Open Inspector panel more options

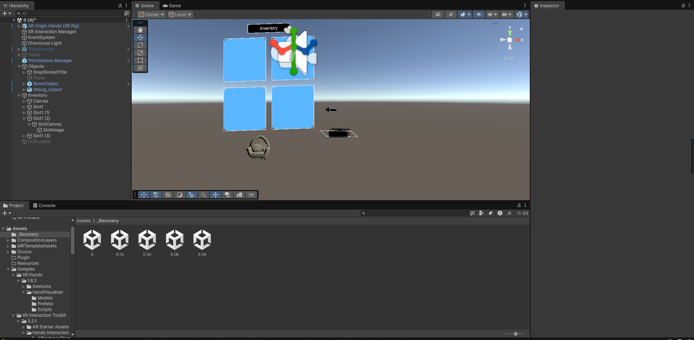[x=690, y=6]
